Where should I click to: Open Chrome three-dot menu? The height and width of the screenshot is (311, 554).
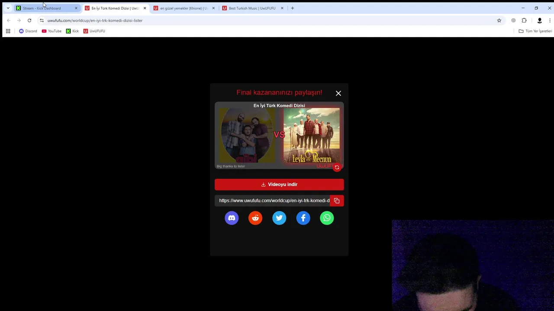point(550,20)
